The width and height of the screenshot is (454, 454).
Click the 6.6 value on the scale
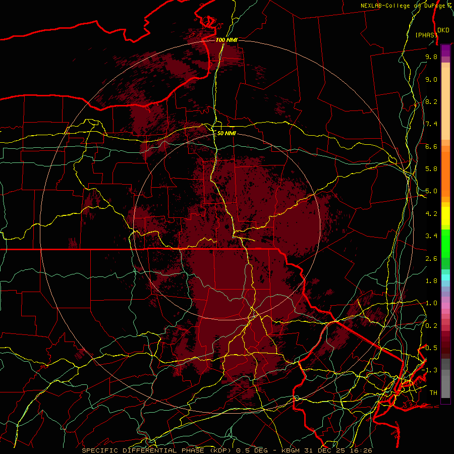click(431, 146)
